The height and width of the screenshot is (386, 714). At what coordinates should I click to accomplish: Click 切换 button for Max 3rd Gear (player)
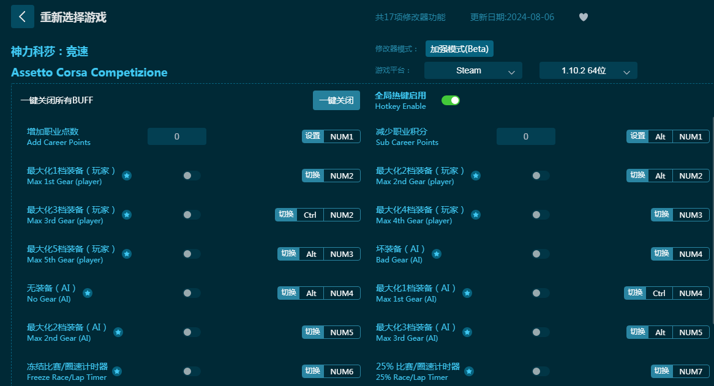(286, 215)
